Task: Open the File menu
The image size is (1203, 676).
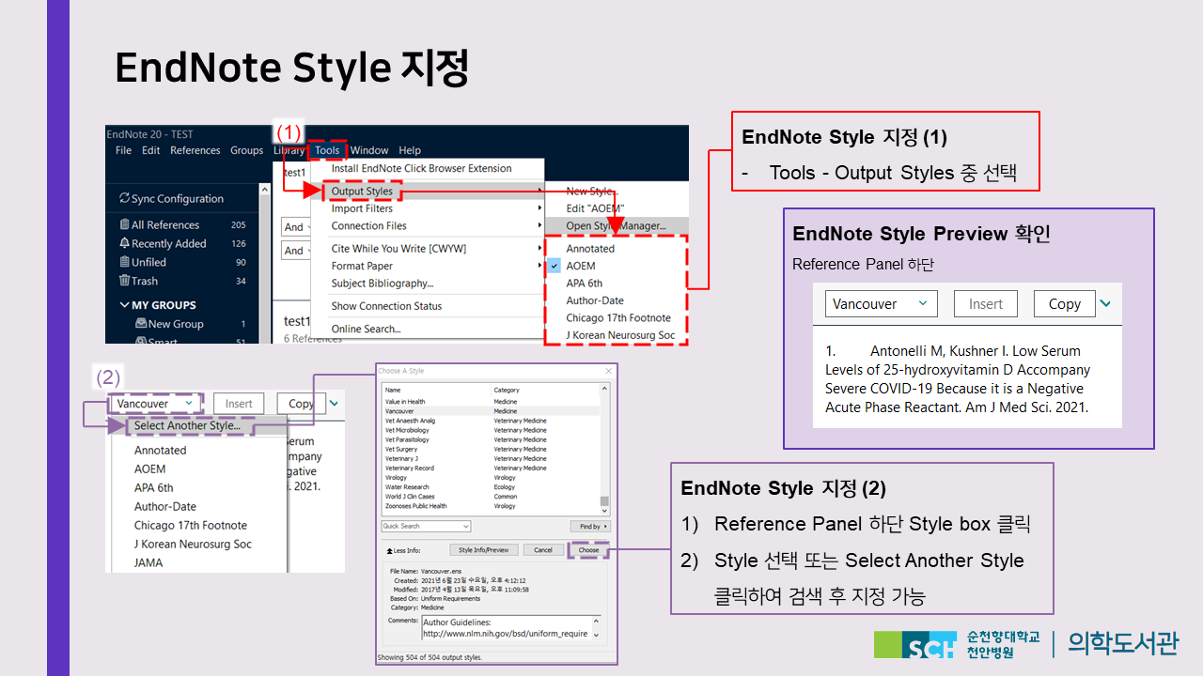Action: (x=123, y=150)
